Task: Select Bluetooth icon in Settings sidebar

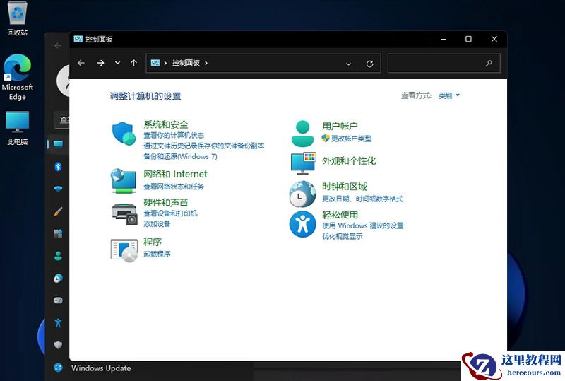Action: pyautogui.click(x=58, y=167)
